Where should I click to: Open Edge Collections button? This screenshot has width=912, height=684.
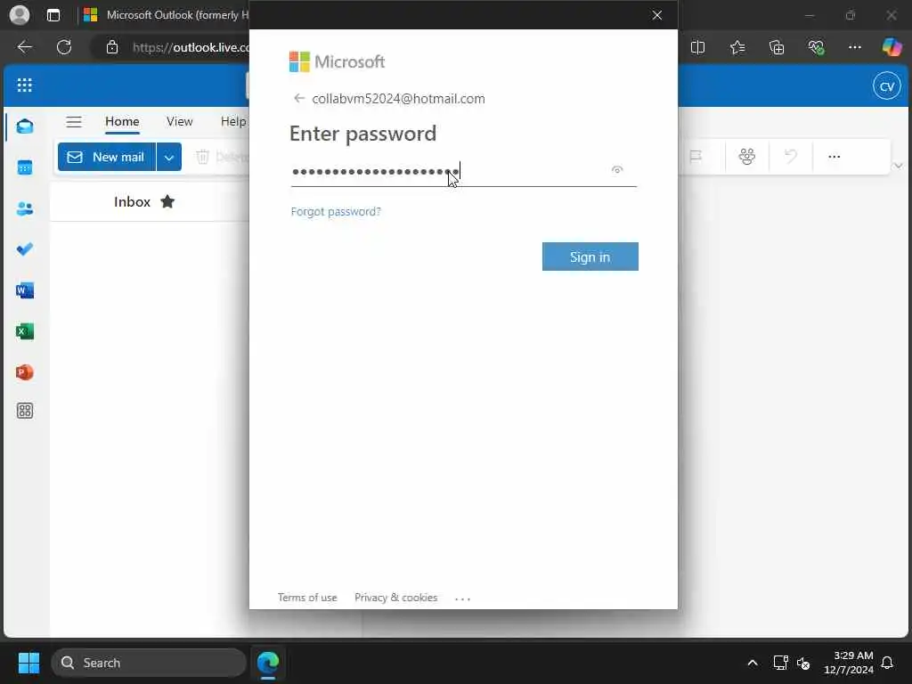(777, 47)
